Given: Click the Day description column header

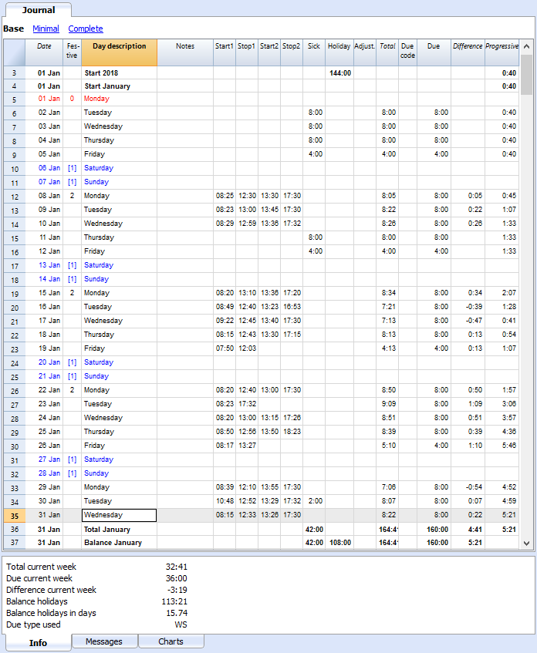Looking at the screenshot, I should click(120, 52).
